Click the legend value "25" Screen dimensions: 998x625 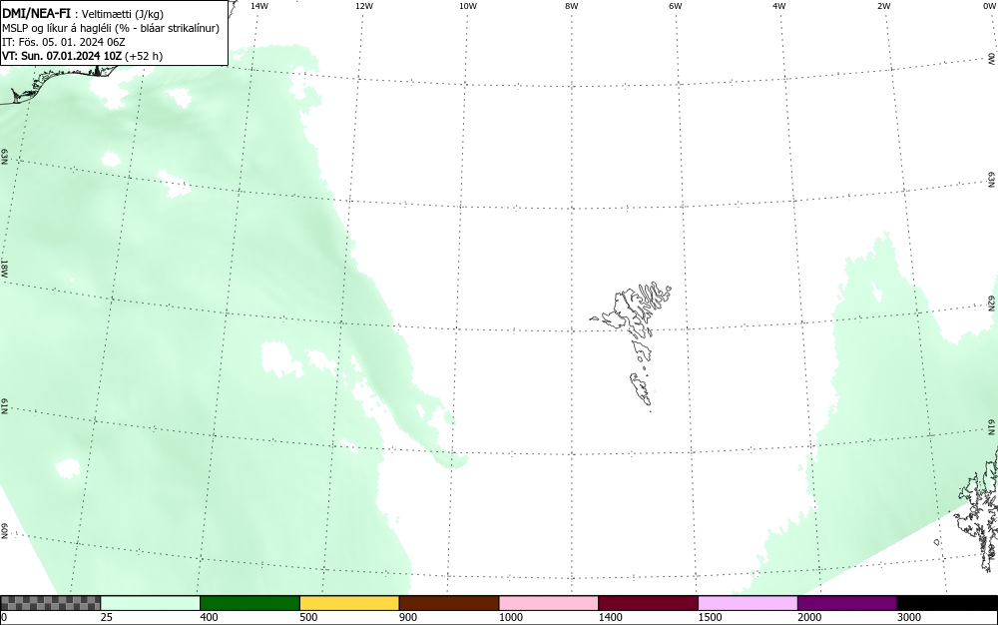(x=107, y=617)
